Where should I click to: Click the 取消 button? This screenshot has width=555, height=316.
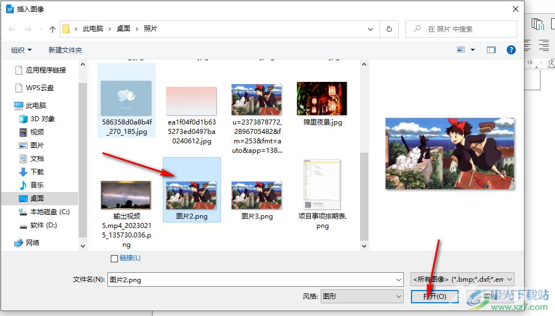[490, 296]
